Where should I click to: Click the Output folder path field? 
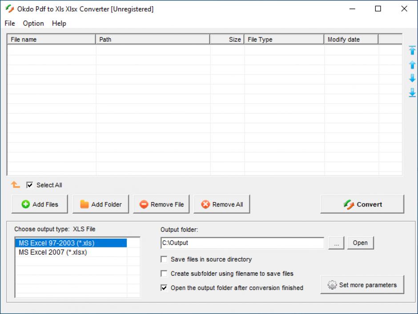[x=242, y=243]
